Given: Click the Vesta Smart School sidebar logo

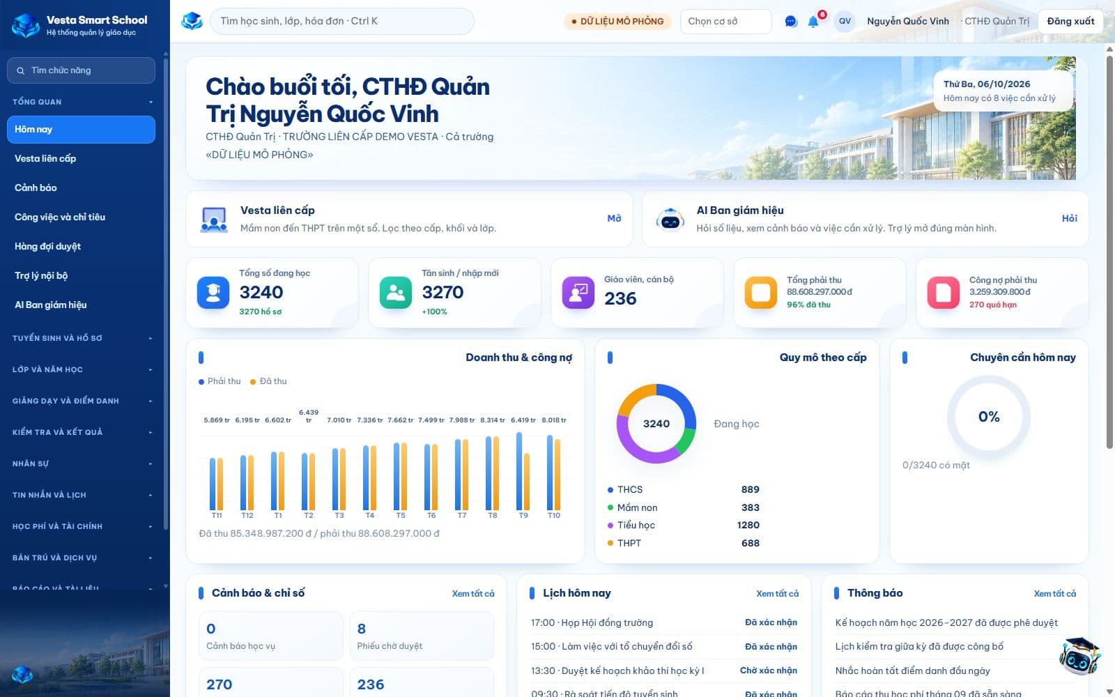Looking at the screenshot, I should point(26,26).
